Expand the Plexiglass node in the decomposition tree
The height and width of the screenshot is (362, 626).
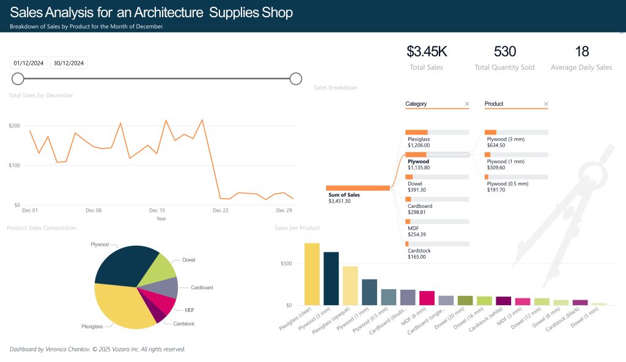pos(436,132)
